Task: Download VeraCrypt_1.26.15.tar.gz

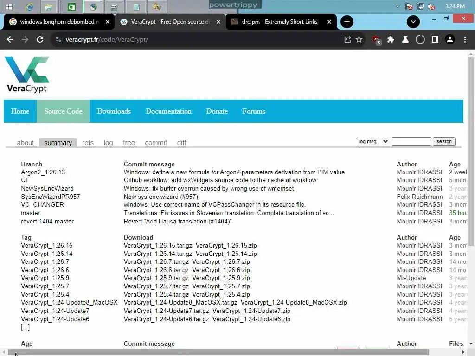Action: [158, 246]
